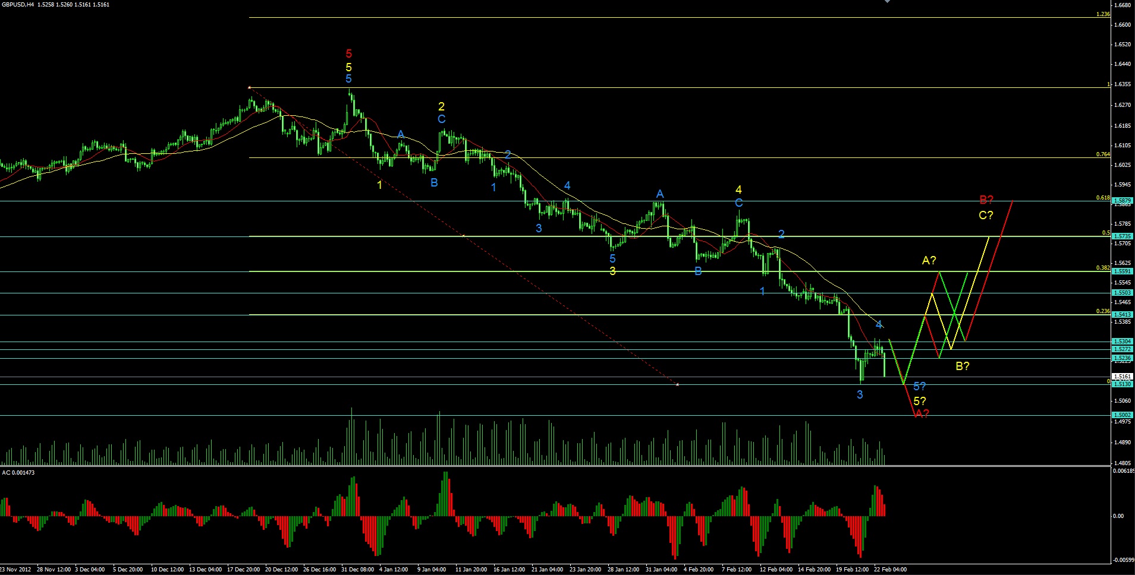Select the yellow B? label below projection
Viewport: 1135px width, 575px height.
click(963, 366)
